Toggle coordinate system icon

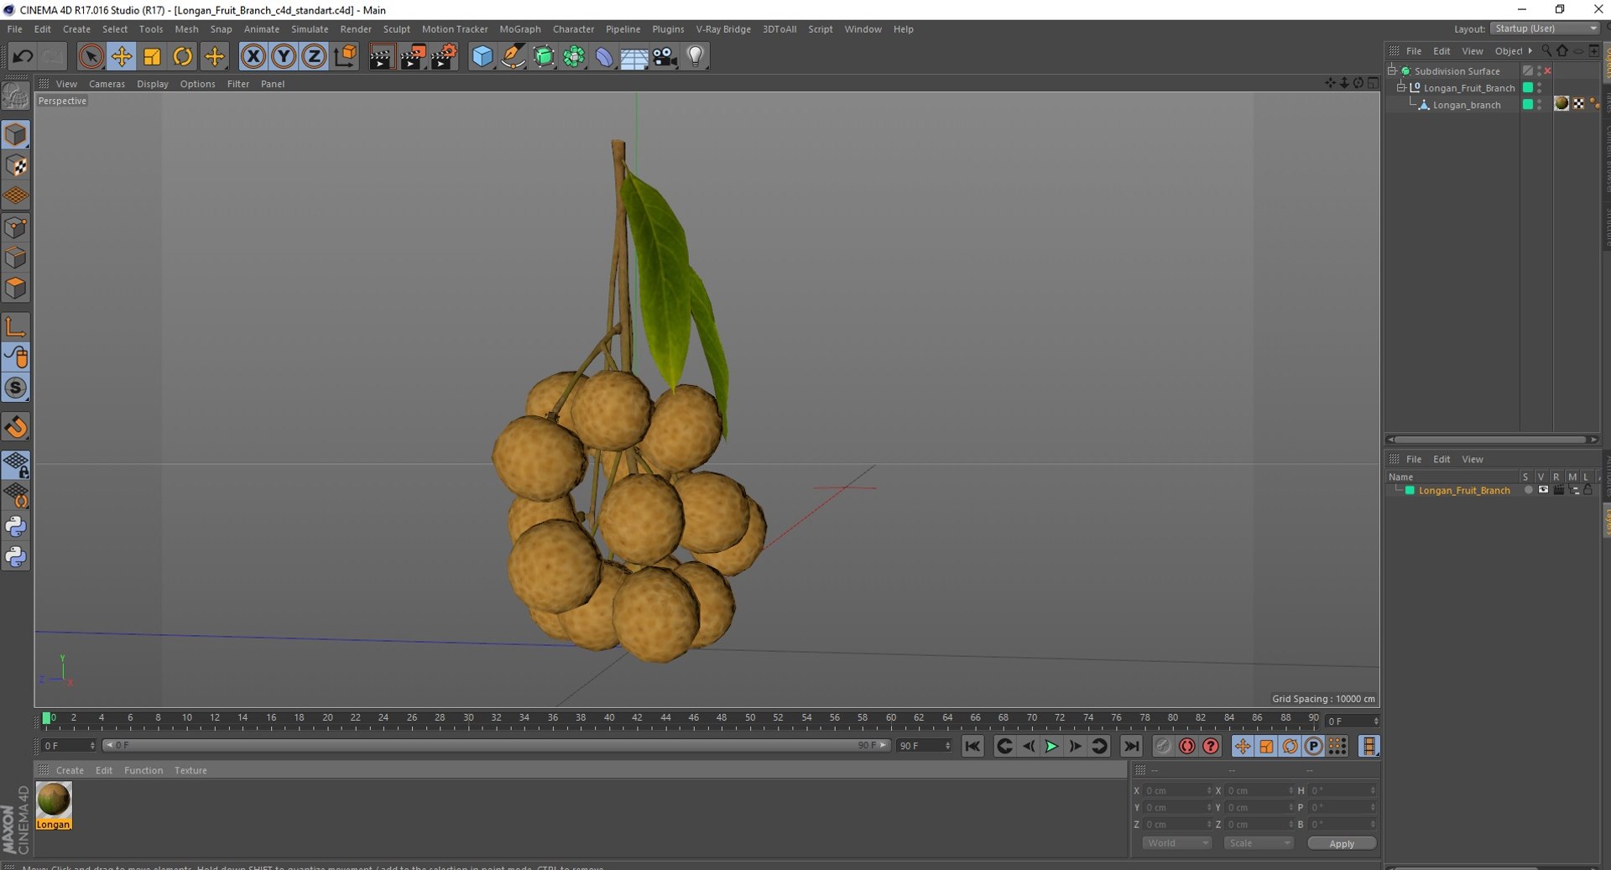click(345, 57)
